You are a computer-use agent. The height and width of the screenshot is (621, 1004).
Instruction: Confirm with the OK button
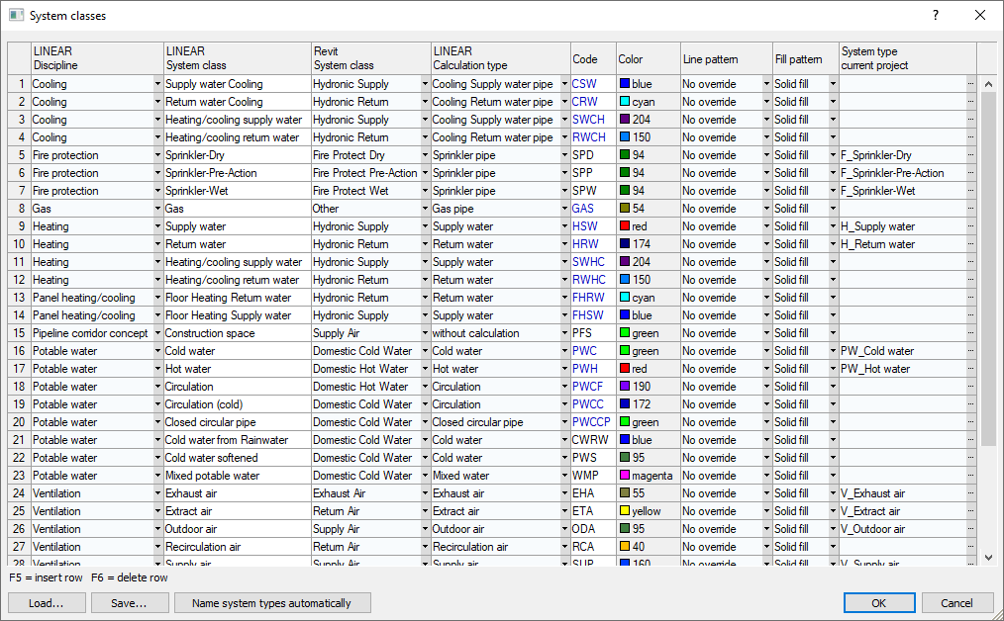coord(878,603)
